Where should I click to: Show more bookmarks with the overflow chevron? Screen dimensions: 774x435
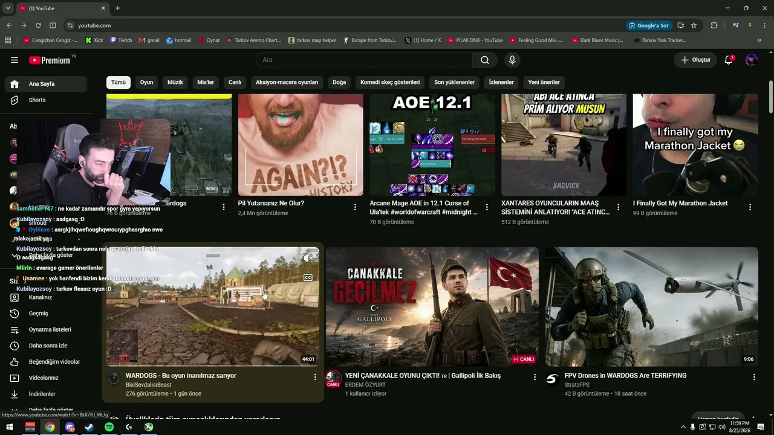click(759, 40)
